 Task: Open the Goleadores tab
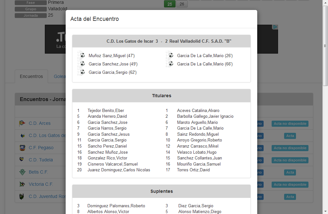[x=59, y=76]
